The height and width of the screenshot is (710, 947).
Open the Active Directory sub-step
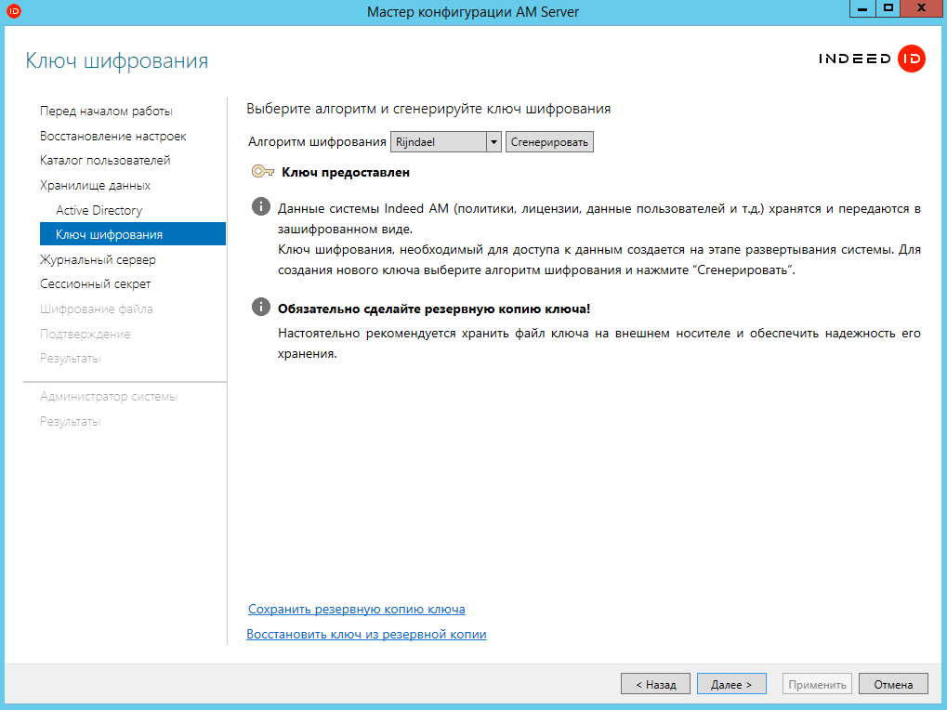[x=99, y=210]
